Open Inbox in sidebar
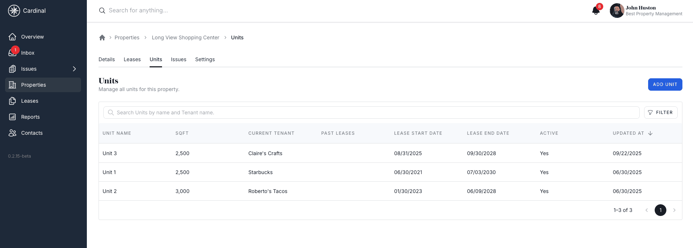The width and height of the screenshot is (693, 248). (43, 53)
